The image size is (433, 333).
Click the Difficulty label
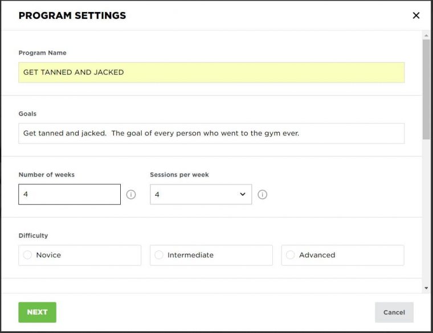pyautogui.click(x=33, y=236)
